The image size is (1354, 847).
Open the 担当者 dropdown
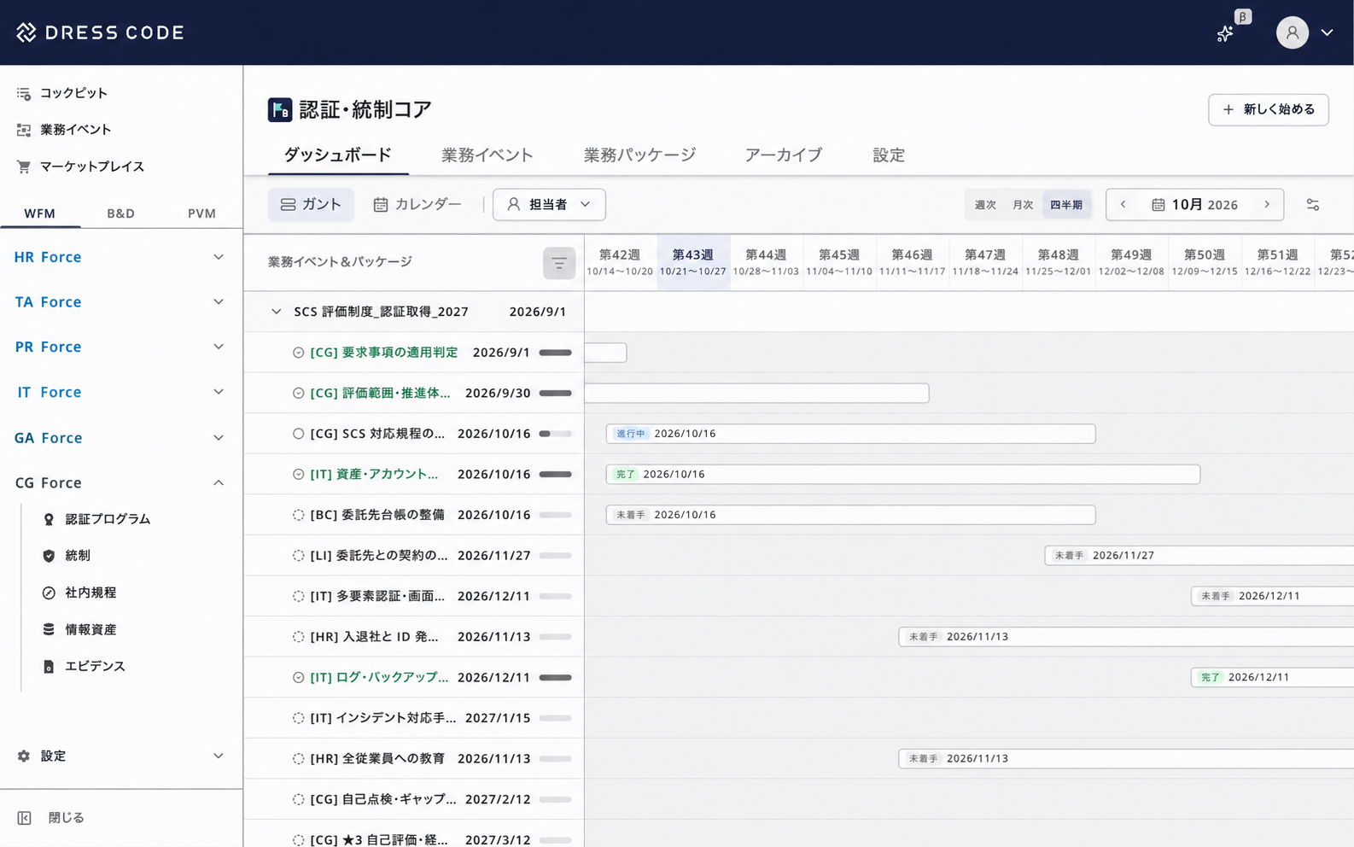coord(549,205)
